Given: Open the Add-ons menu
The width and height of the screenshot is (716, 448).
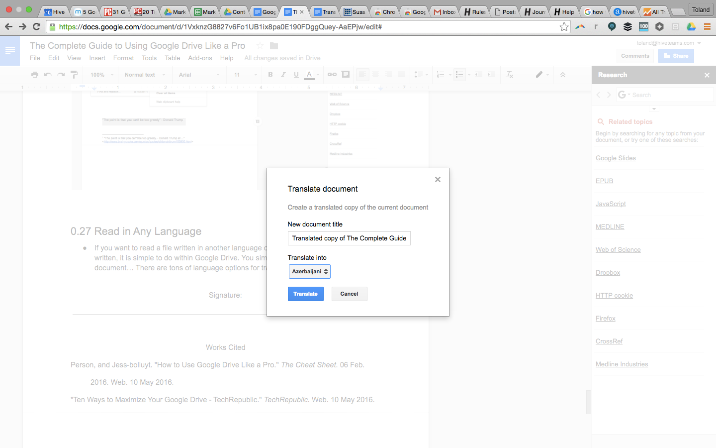Looking at the screenshot, I should click(200, 58).
